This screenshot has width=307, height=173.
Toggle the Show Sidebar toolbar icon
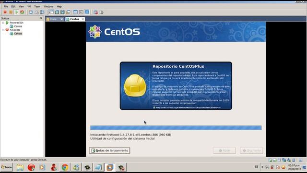(x=51, y=12)
